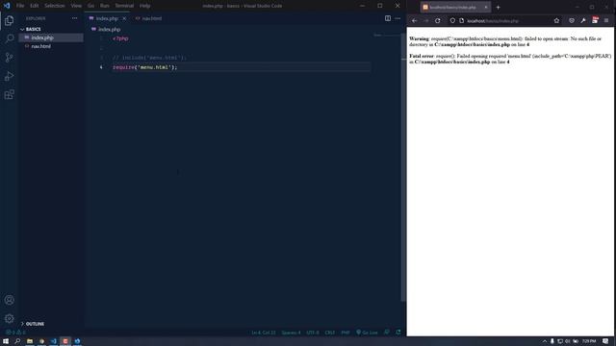Open the Edit menu

point(35,6)
